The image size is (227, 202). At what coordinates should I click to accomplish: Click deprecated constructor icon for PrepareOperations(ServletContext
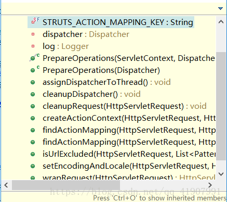[34, 58]
